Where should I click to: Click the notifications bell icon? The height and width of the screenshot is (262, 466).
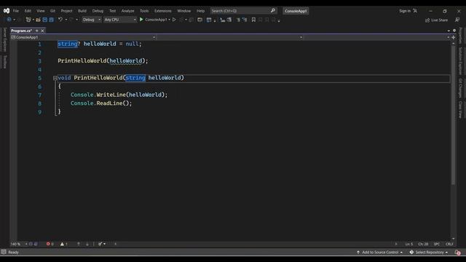pos(457,253)
